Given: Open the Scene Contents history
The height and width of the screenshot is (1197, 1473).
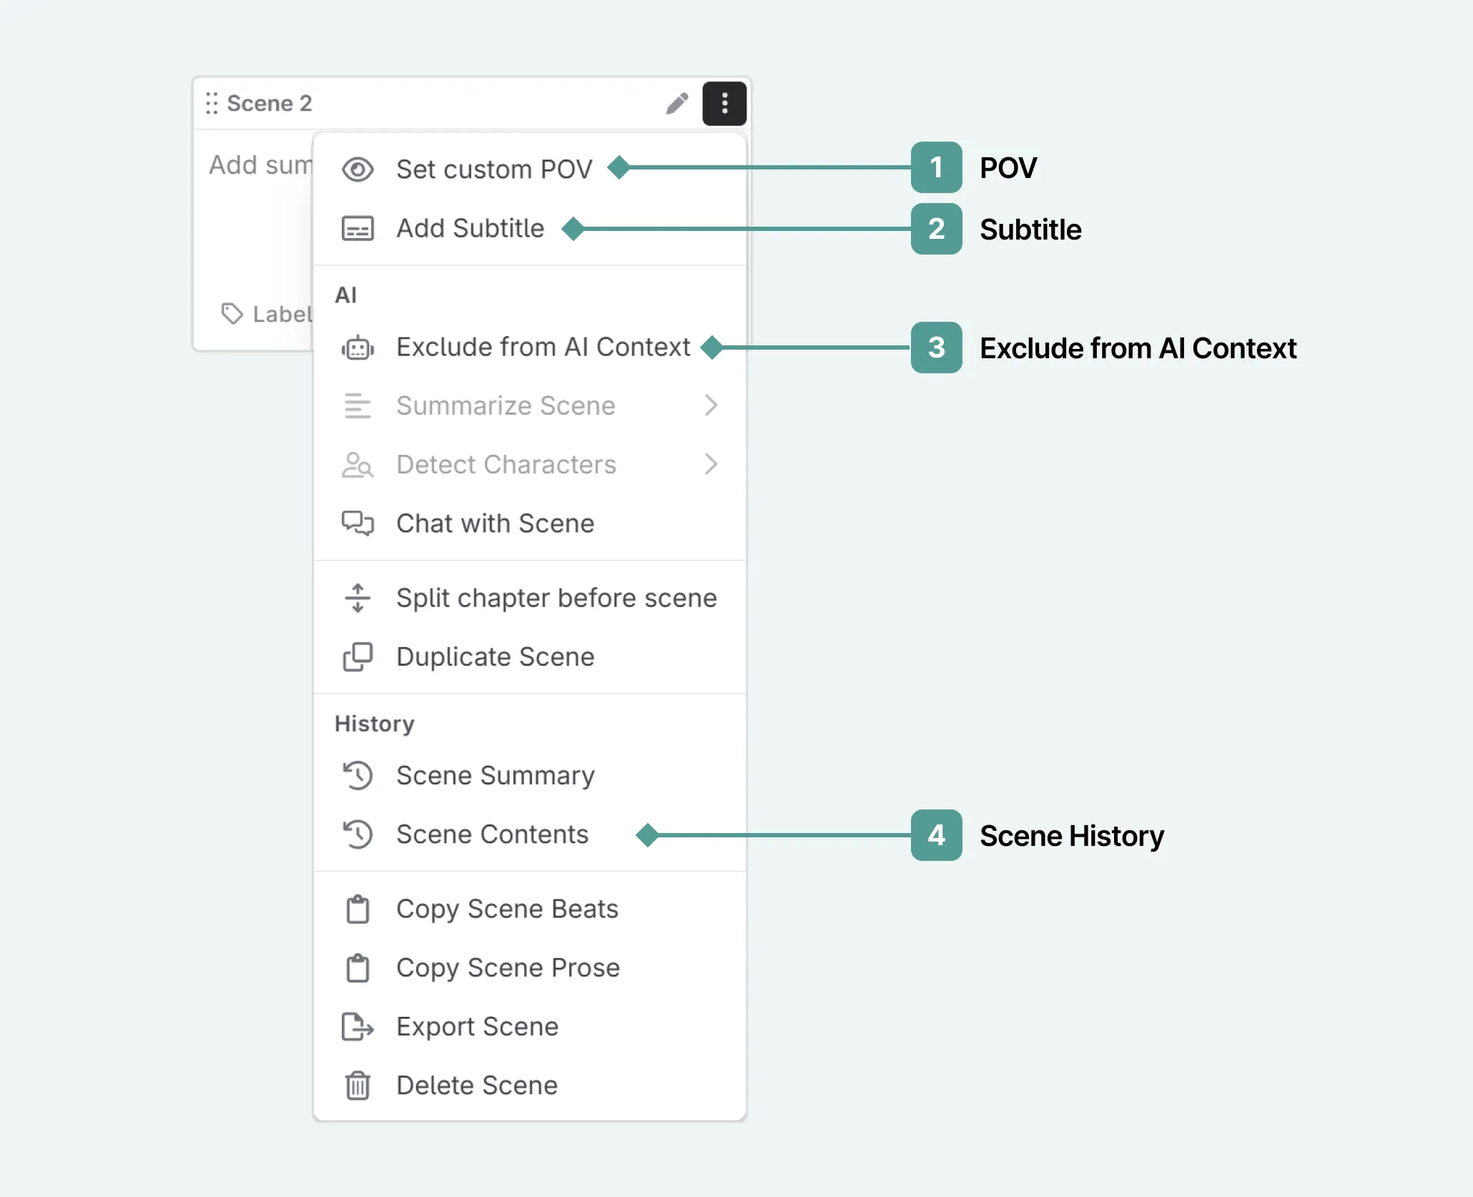Looking at the screenshot, I should click(x=493, y=834).
